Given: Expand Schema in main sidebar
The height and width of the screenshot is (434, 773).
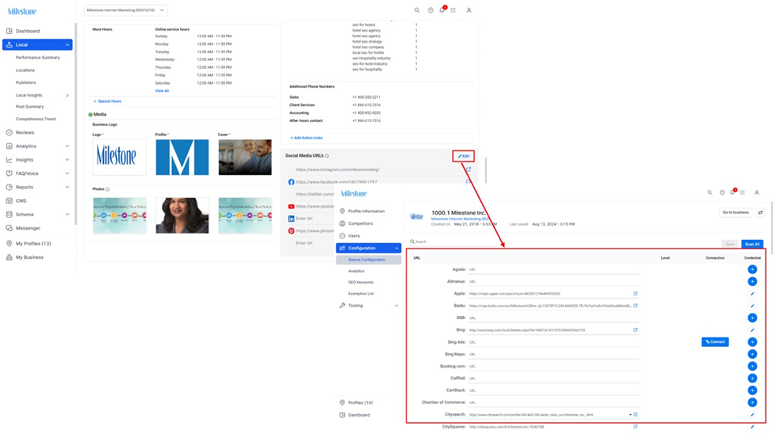Looking at the screenshot, I should pyautogui.click(x=67, y=215).
